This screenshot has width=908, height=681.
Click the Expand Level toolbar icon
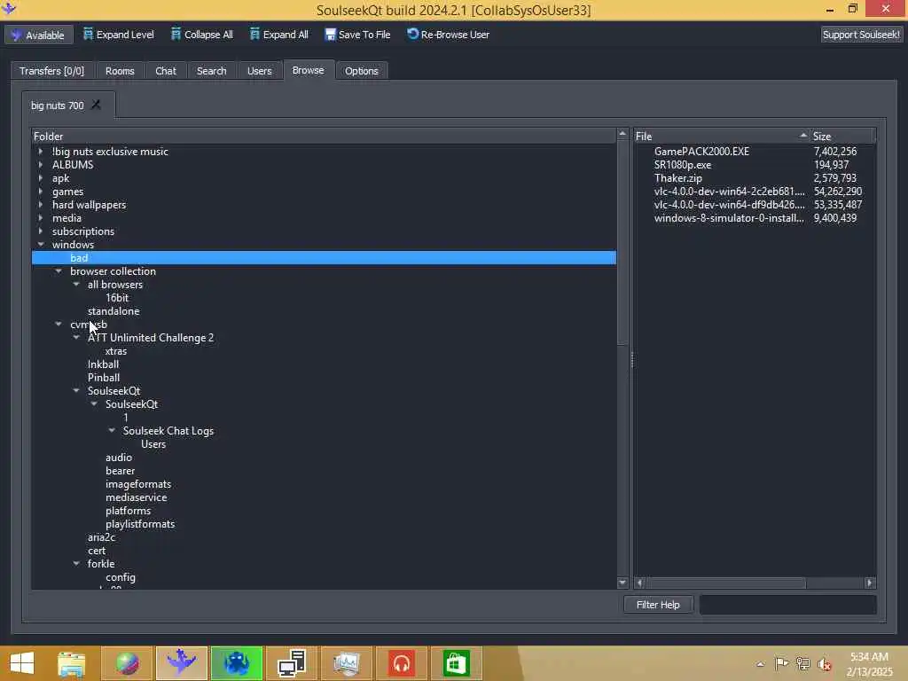coord(88,35)
